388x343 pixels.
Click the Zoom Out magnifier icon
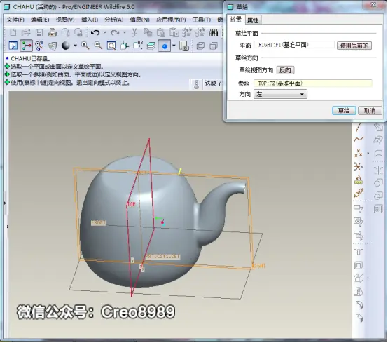click(x=98, y=46)
